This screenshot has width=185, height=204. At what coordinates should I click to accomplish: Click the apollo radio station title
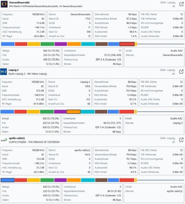pos(17,138)
